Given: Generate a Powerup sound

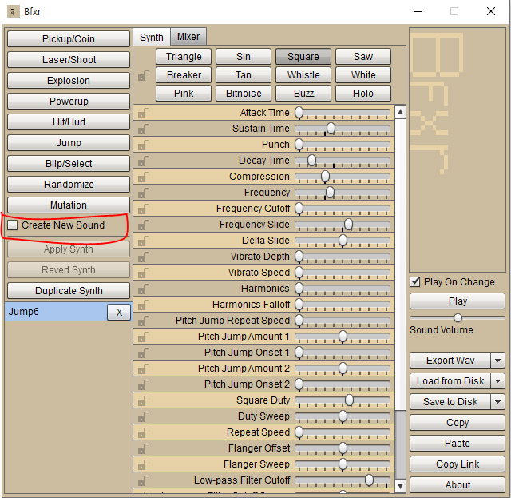Looking at the screenshot, I should (x=69, y=102).
